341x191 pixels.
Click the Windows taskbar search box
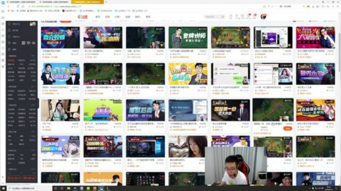(30, 188)
